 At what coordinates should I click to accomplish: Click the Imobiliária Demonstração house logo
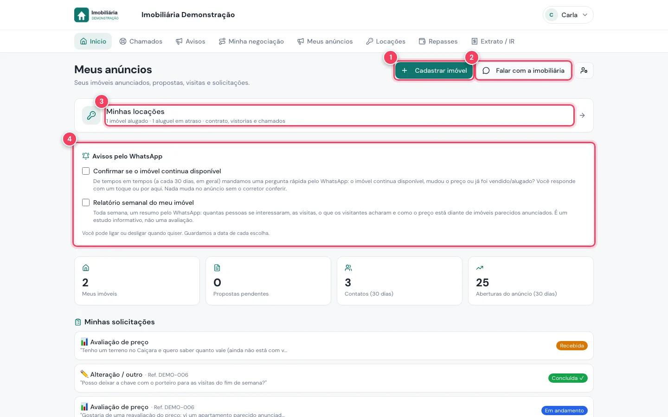coord(96,15)
